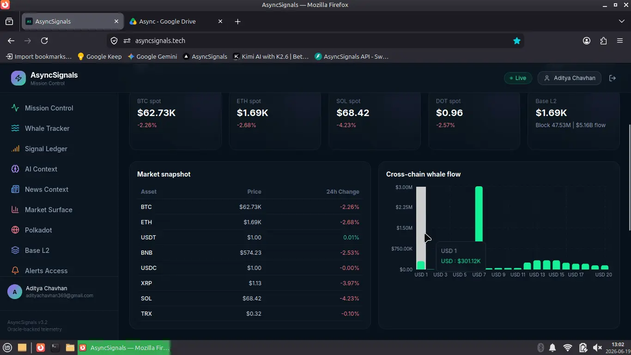Image resolution: width=631 pixels, height=355 pixels.
Task: Open the Firefox hamburger menu
Action: (x=620, y=41)
